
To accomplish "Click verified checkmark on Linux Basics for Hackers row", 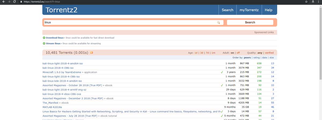I will pyautogui.click(x=222, y=111).
